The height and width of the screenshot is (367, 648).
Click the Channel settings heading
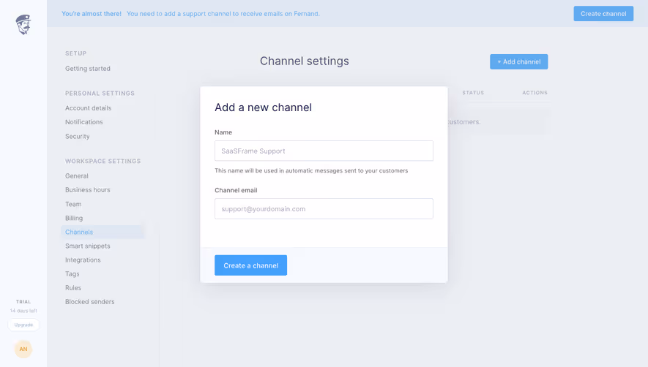pyautogui.click(x=304, y=61)
